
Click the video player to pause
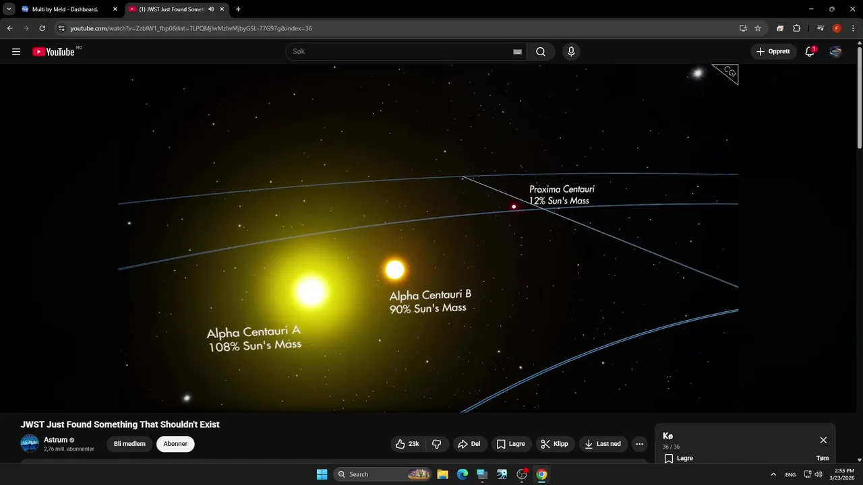click(429, 238)
